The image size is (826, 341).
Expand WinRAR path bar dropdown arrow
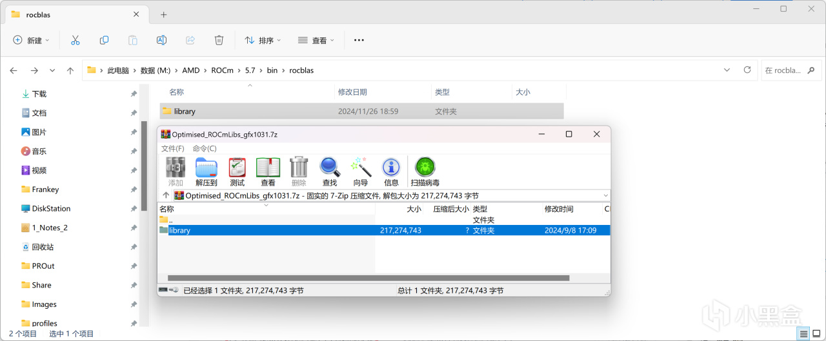605,195
